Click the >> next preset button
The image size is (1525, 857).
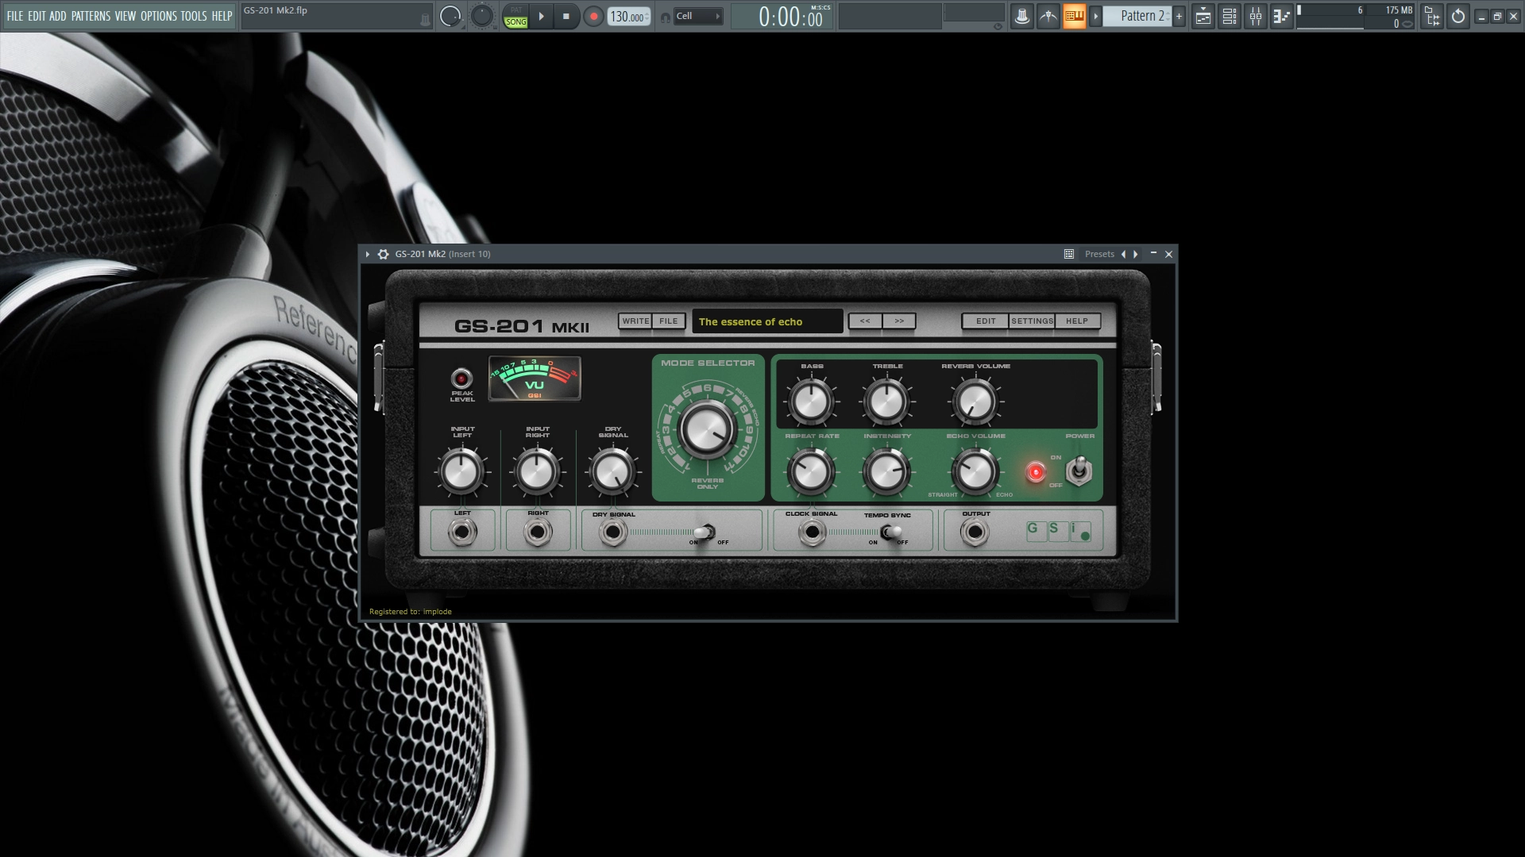[899, 321]
